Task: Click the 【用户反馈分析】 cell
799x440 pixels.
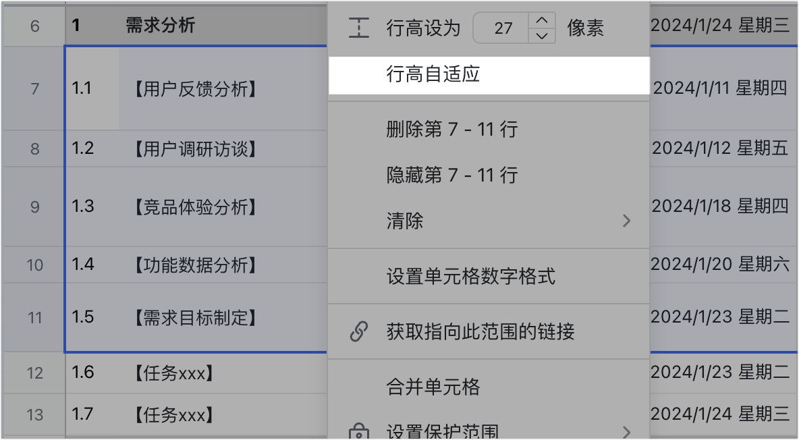Action: (223, 88)
